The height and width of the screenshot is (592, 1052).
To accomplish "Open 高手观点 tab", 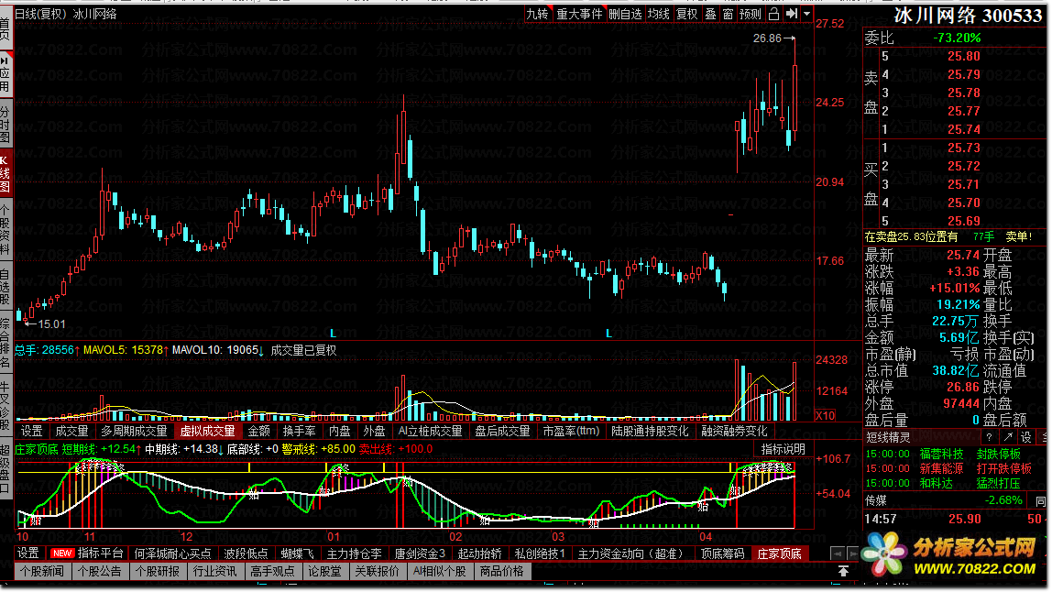I will pos(272,571).
